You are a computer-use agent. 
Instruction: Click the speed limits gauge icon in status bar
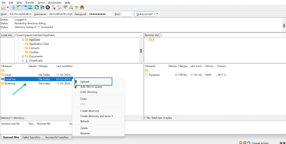pyautogui.click(x=249, y=143)
